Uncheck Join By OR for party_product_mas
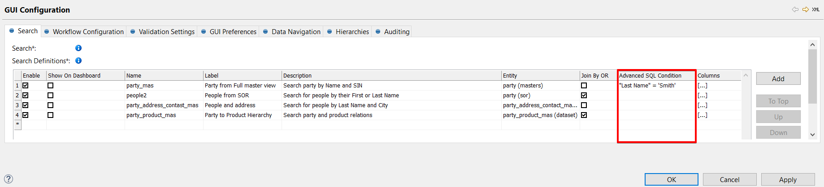The height and width of the screenshot is (187, 824). [584, 115]
